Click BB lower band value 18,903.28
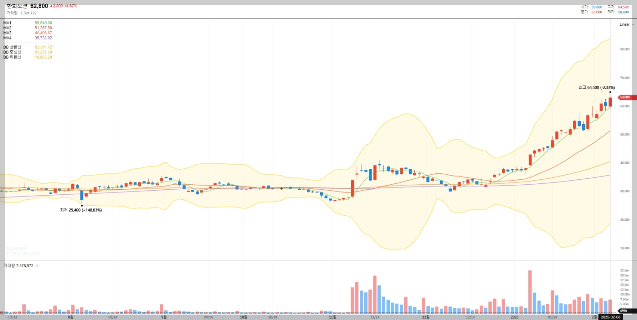Viewport: 637px width, 320px height. pyautogui.click(x=43, y=57)
